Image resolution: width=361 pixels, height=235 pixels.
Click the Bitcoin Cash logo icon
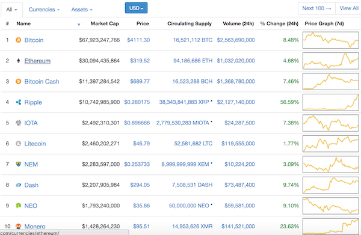[x=19, y=81]
